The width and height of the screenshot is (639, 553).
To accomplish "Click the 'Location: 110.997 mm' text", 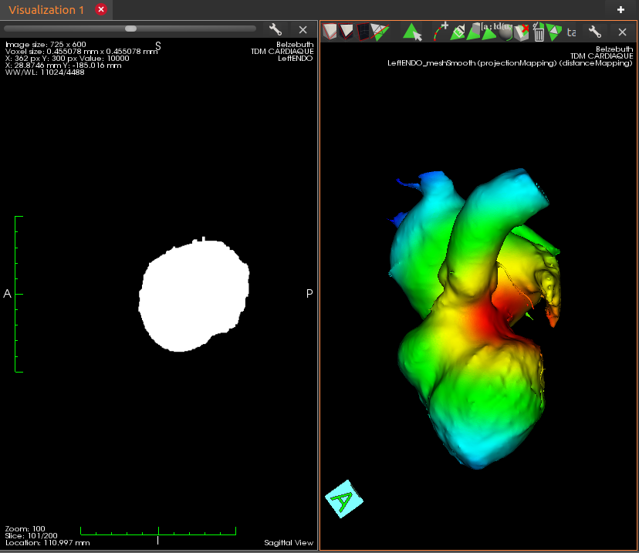I will pos(47,543).
